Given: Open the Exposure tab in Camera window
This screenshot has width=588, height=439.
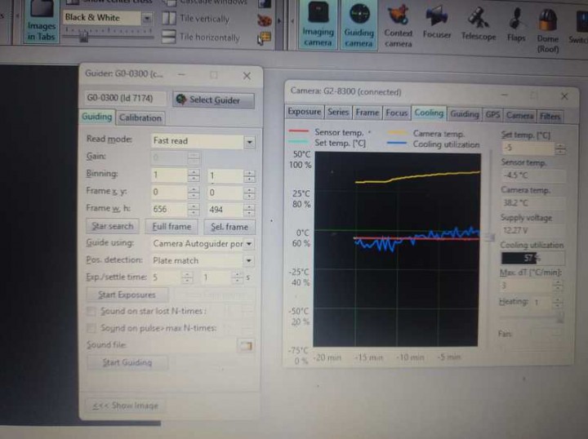Looking at the screenshot, I should pyautogui.click(x=304, y=112).
